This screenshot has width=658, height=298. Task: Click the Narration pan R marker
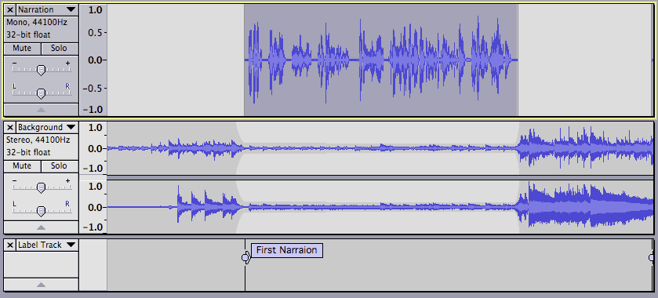click(x=67, y=86)
